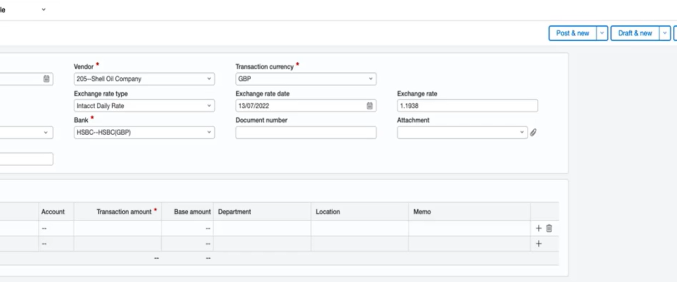This screenshot has height=282, width=677.
Task: Open the Exchange rate date calendar picker
Action: pos(370,106)
